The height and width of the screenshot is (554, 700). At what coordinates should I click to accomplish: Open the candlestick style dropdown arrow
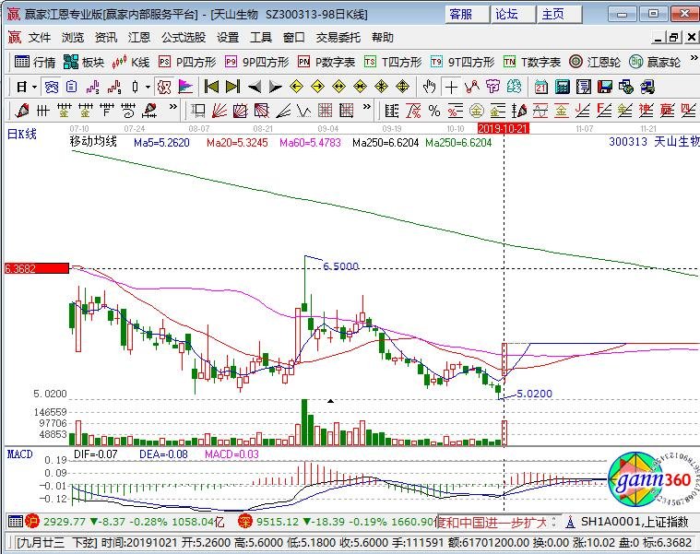148,87
